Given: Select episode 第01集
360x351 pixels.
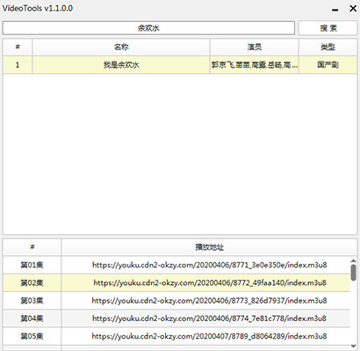Looking at the screenshot, I should (32, 265).
